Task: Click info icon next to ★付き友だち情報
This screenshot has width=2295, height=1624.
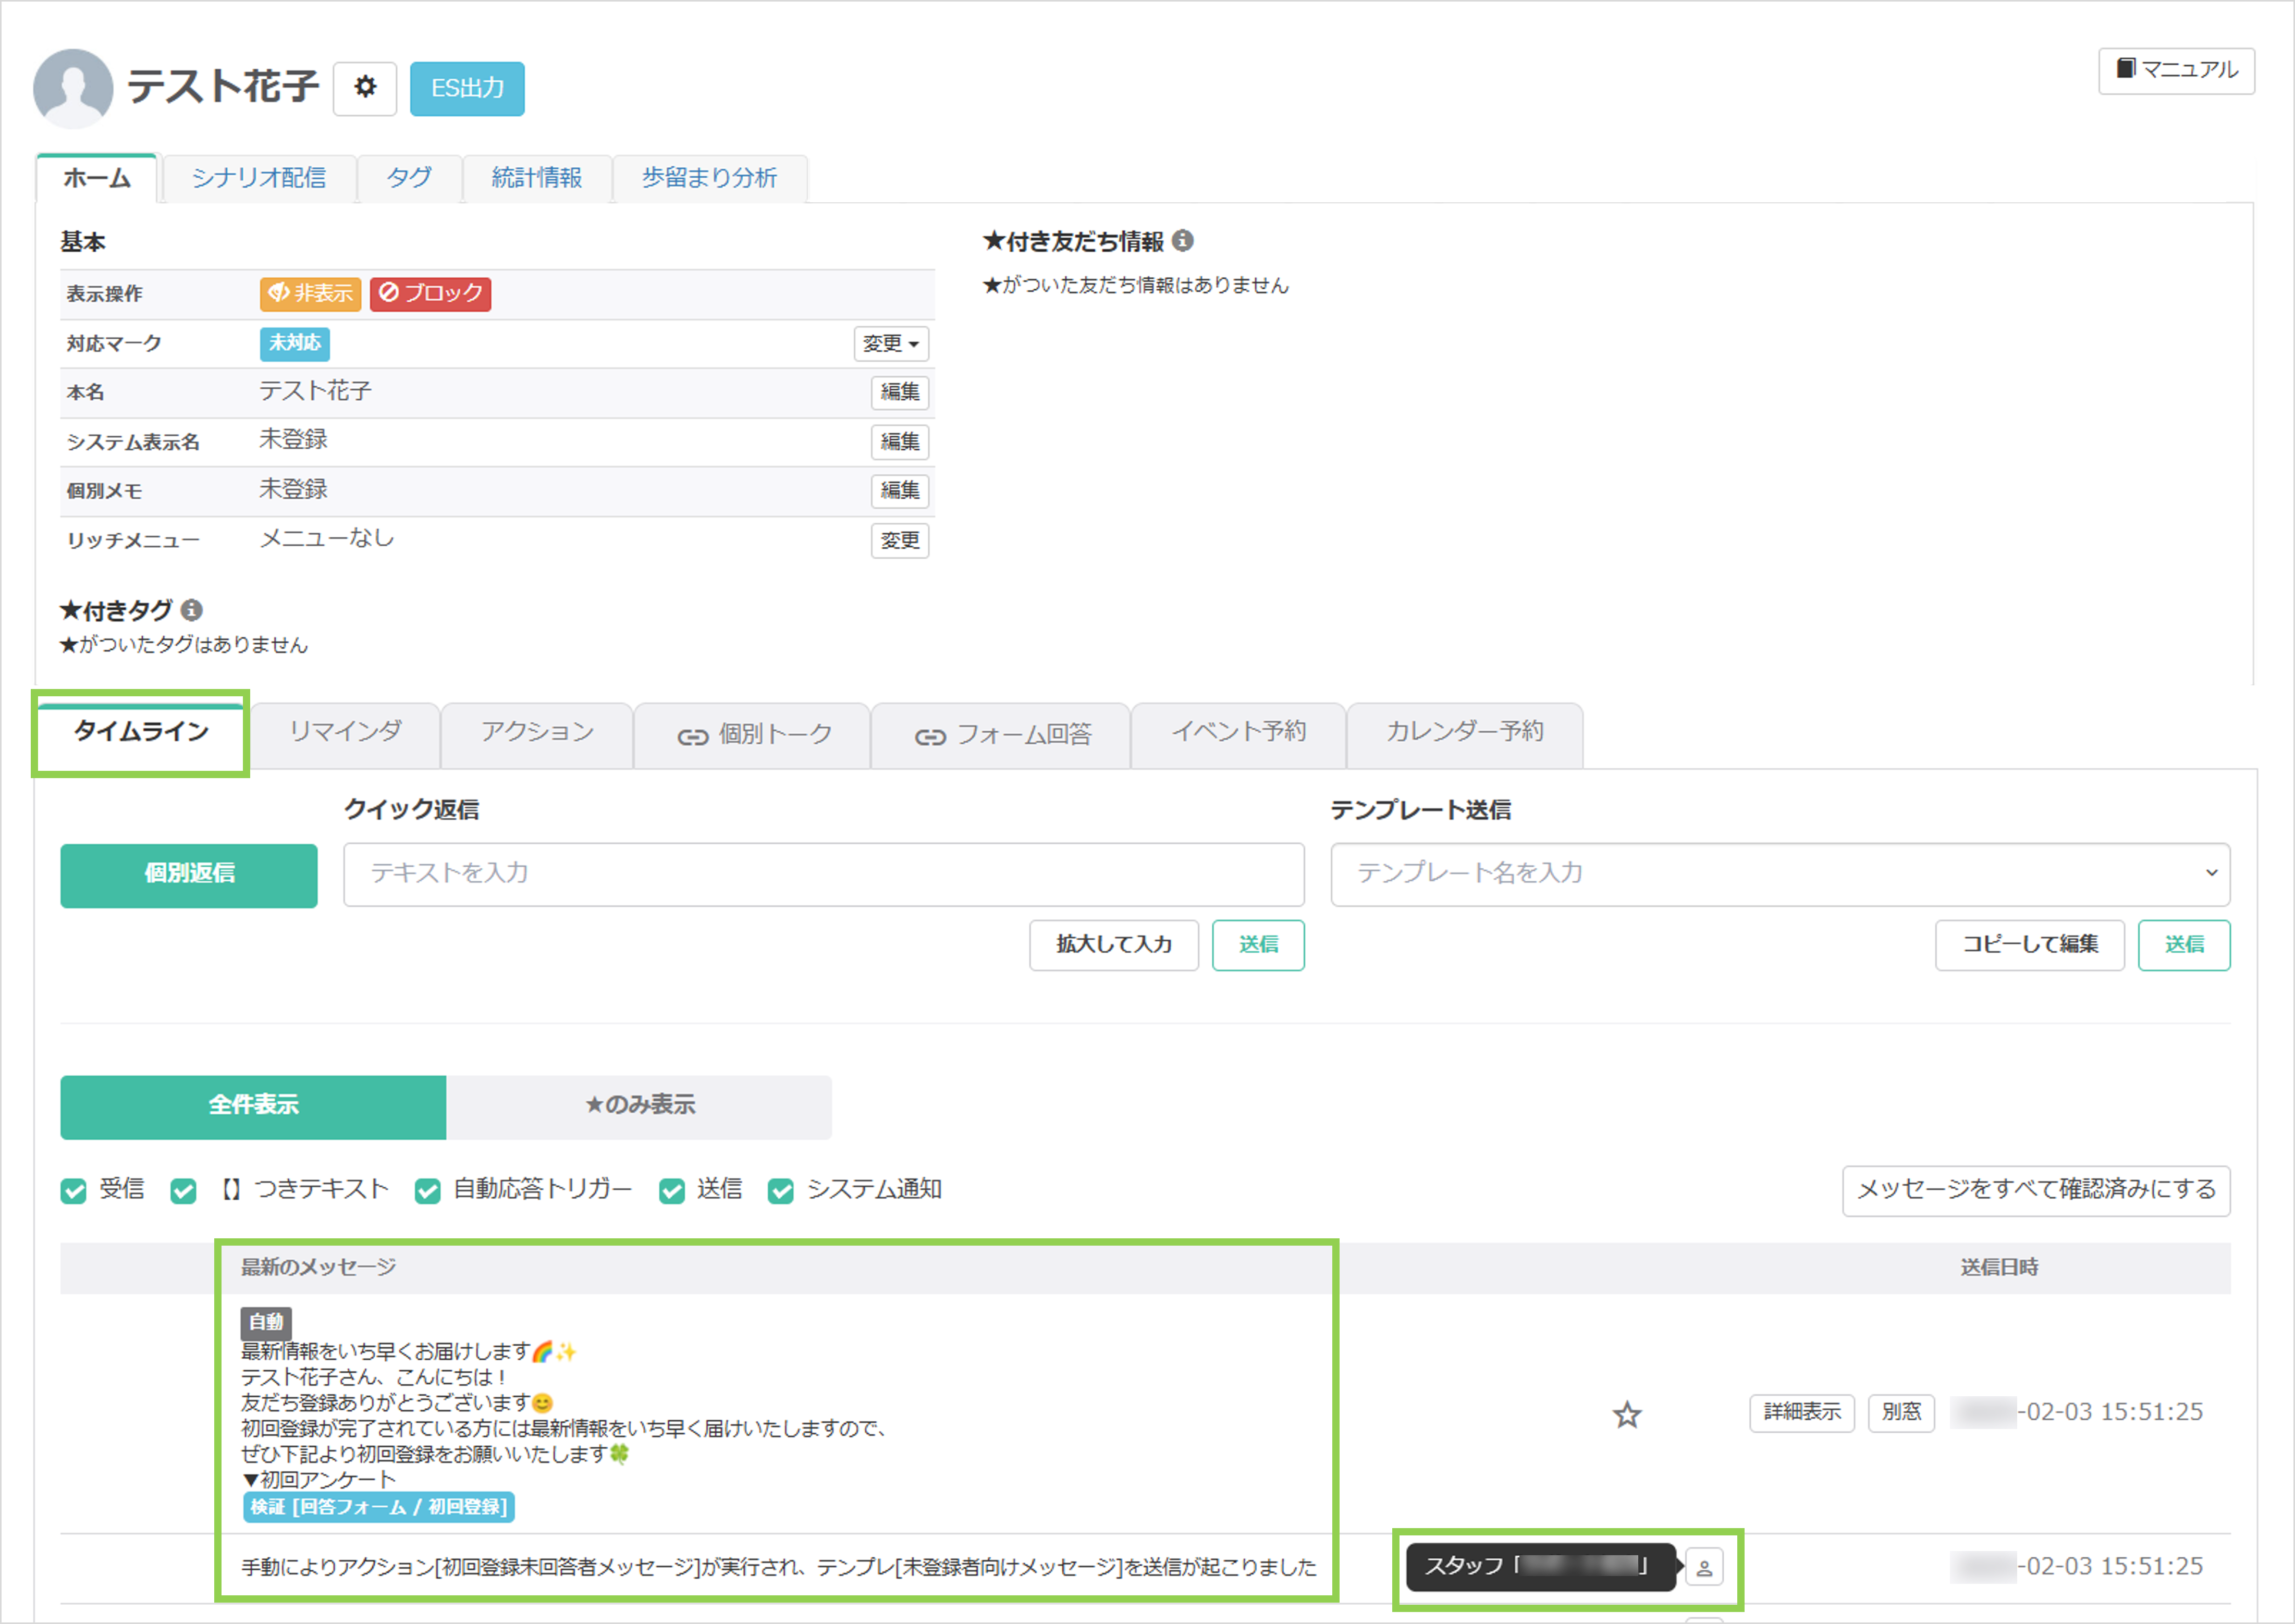Action: click(1183, 241)
